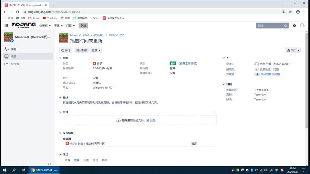
Task: Click the MCPE-81558 breadcrumb link
Action: [x=116, y=35]
